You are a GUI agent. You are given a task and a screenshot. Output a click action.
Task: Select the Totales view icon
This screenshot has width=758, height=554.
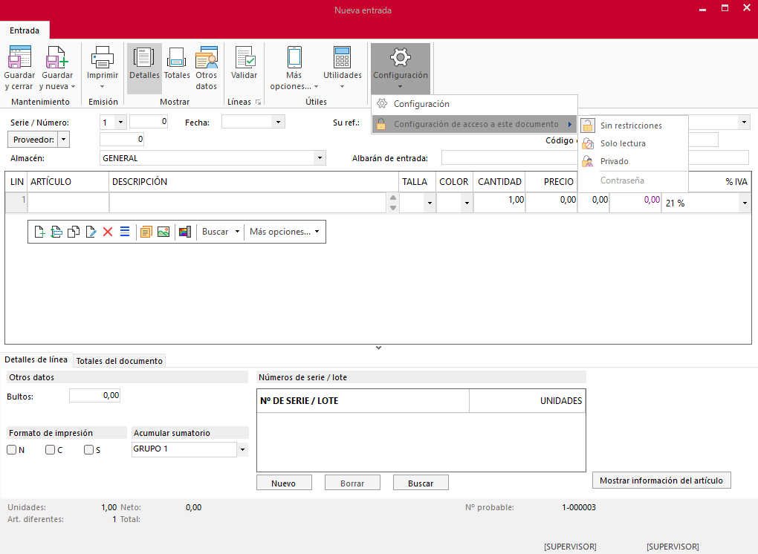point(176,57)
